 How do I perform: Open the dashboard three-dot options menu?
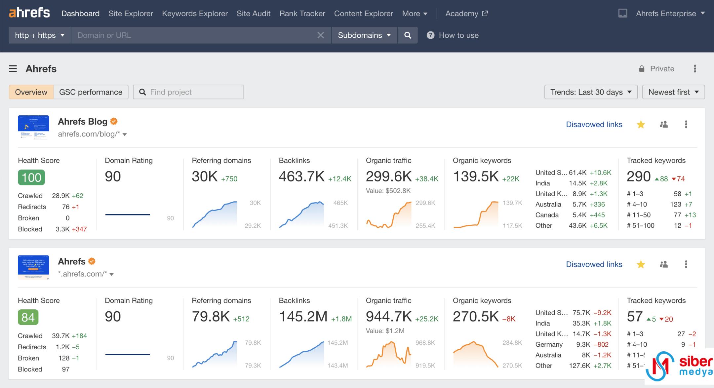pyautogui.click(x=695, y=69)
